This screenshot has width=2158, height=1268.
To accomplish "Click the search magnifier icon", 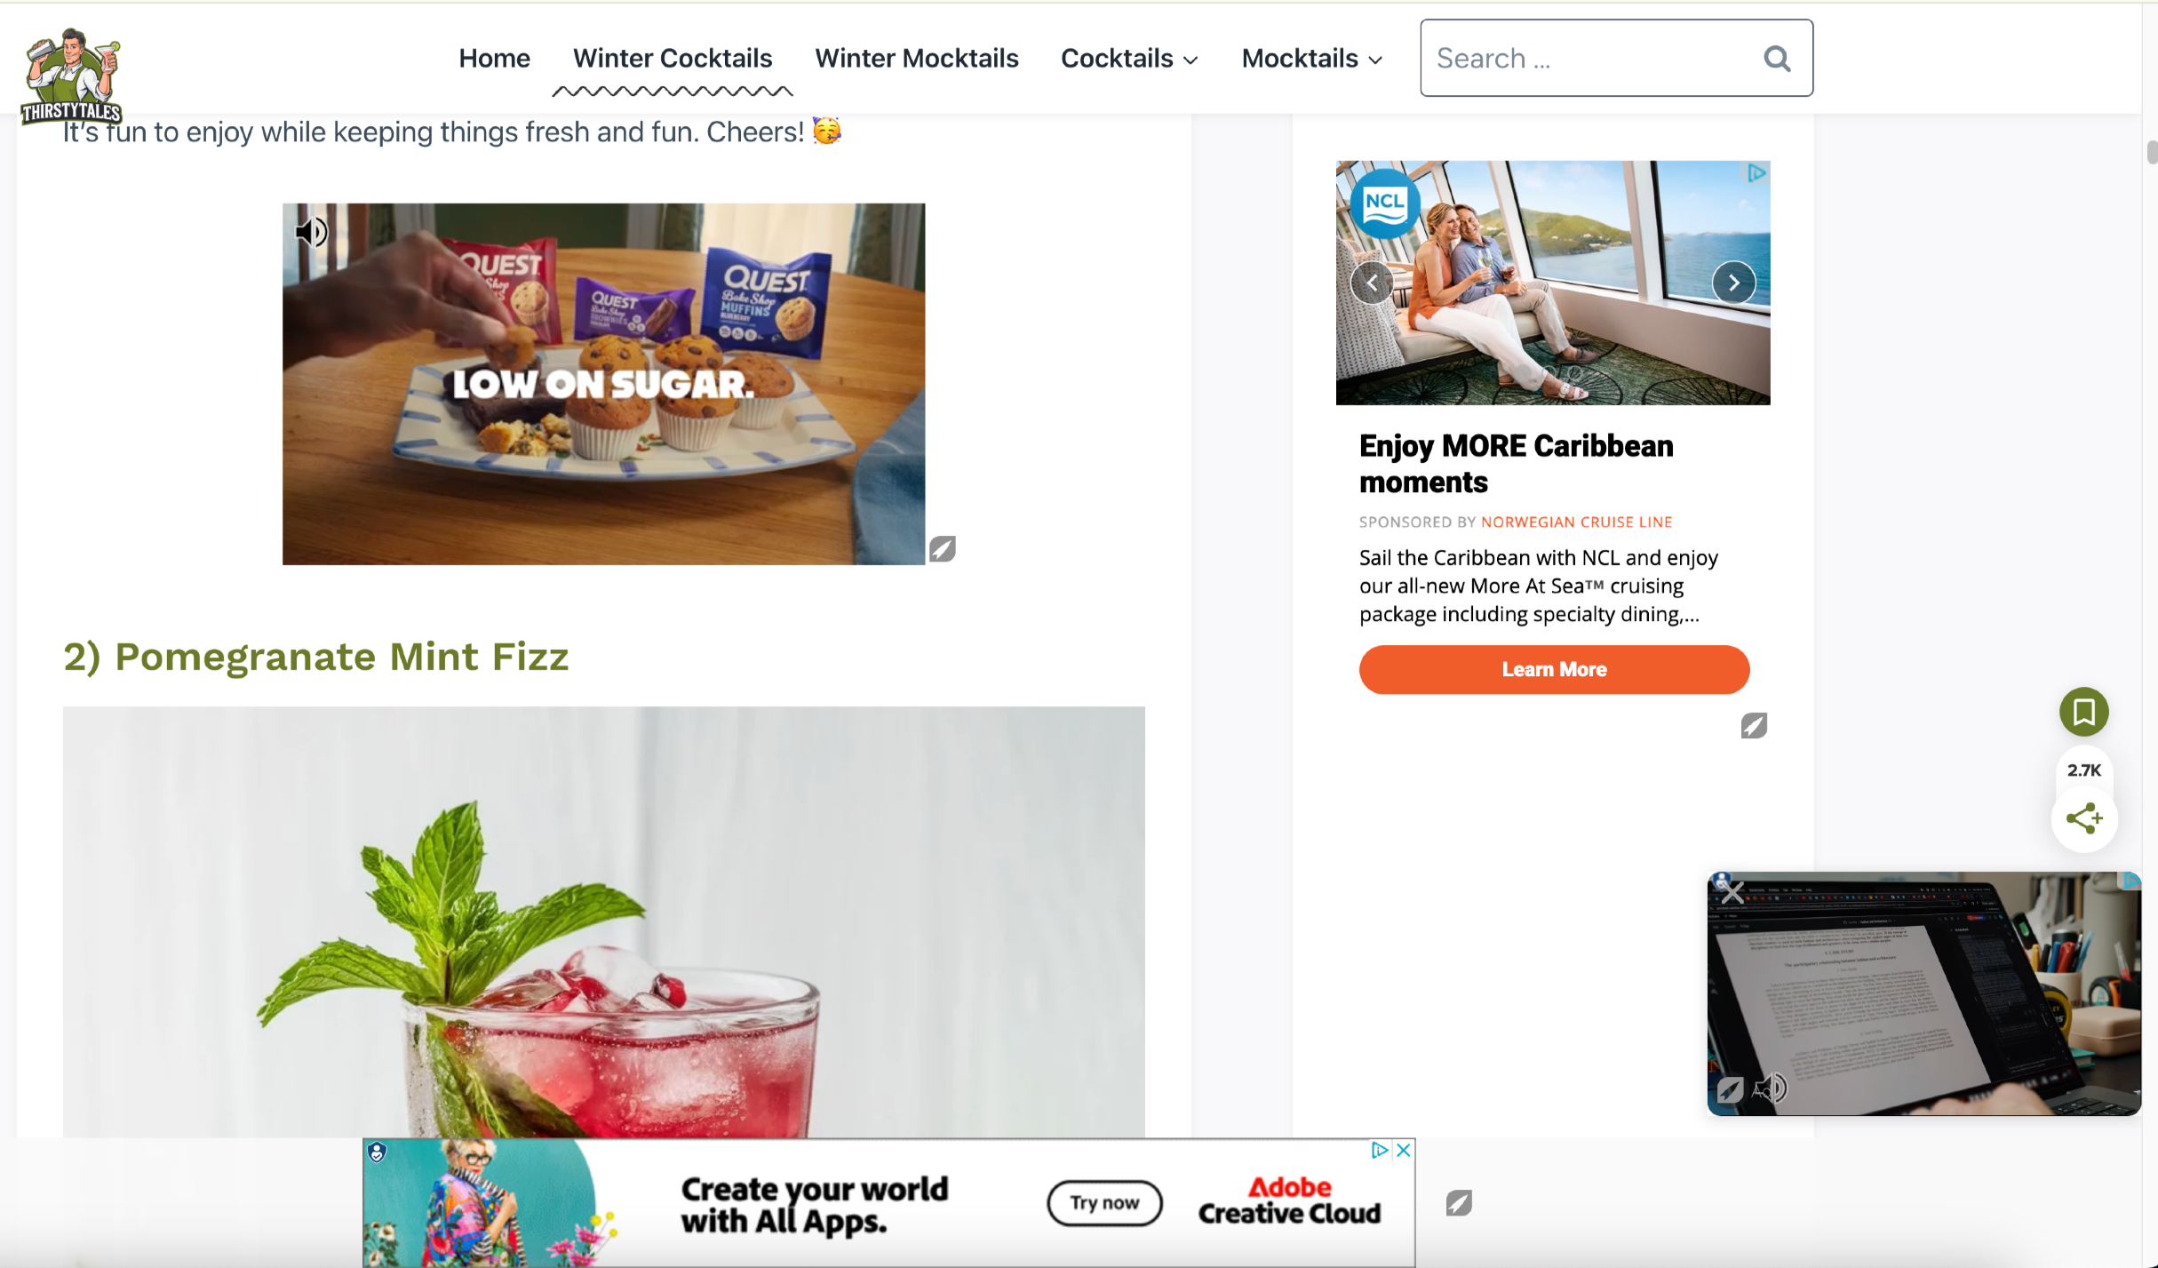I will tap(1777, 59).
